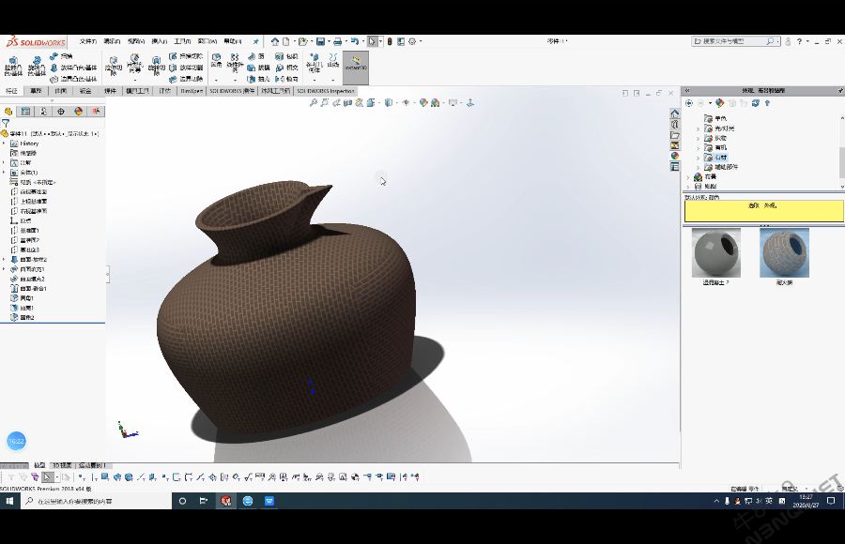Click the Back arrow in the appearances pane
The height and width of the screenshot is (544, 845).
(689, 103)
